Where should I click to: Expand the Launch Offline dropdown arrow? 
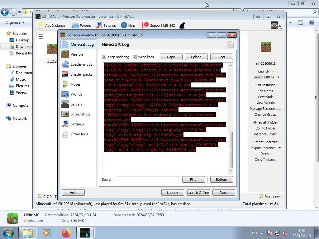click(278, 77)
